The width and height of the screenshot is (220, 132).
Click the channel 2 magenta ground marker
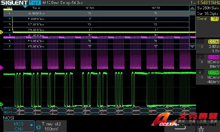coord(1,68)
